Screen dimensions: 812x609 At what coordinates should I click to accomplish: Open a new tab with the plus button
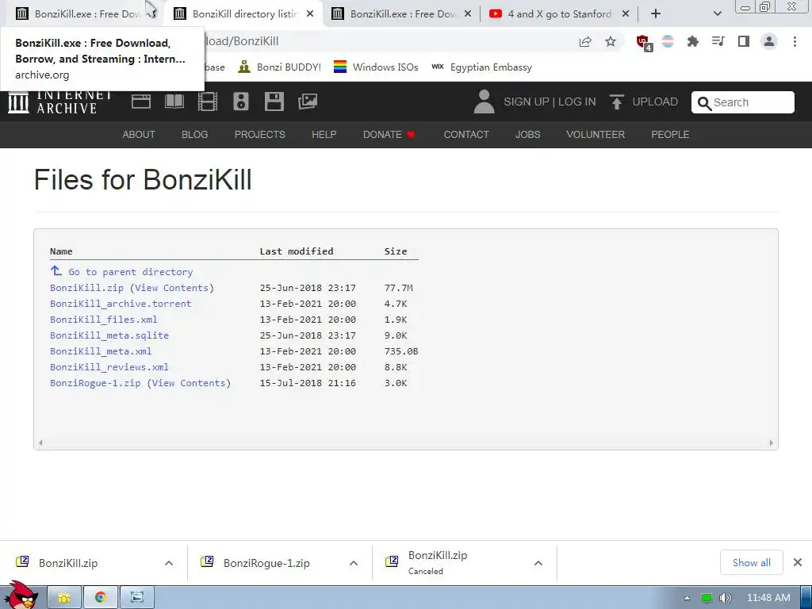[x=656, y=14]
